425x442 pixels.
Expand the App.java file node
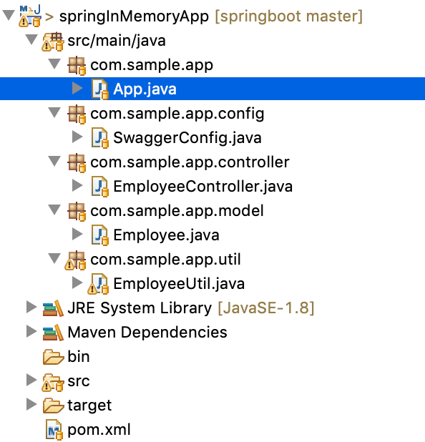(77, 88)
